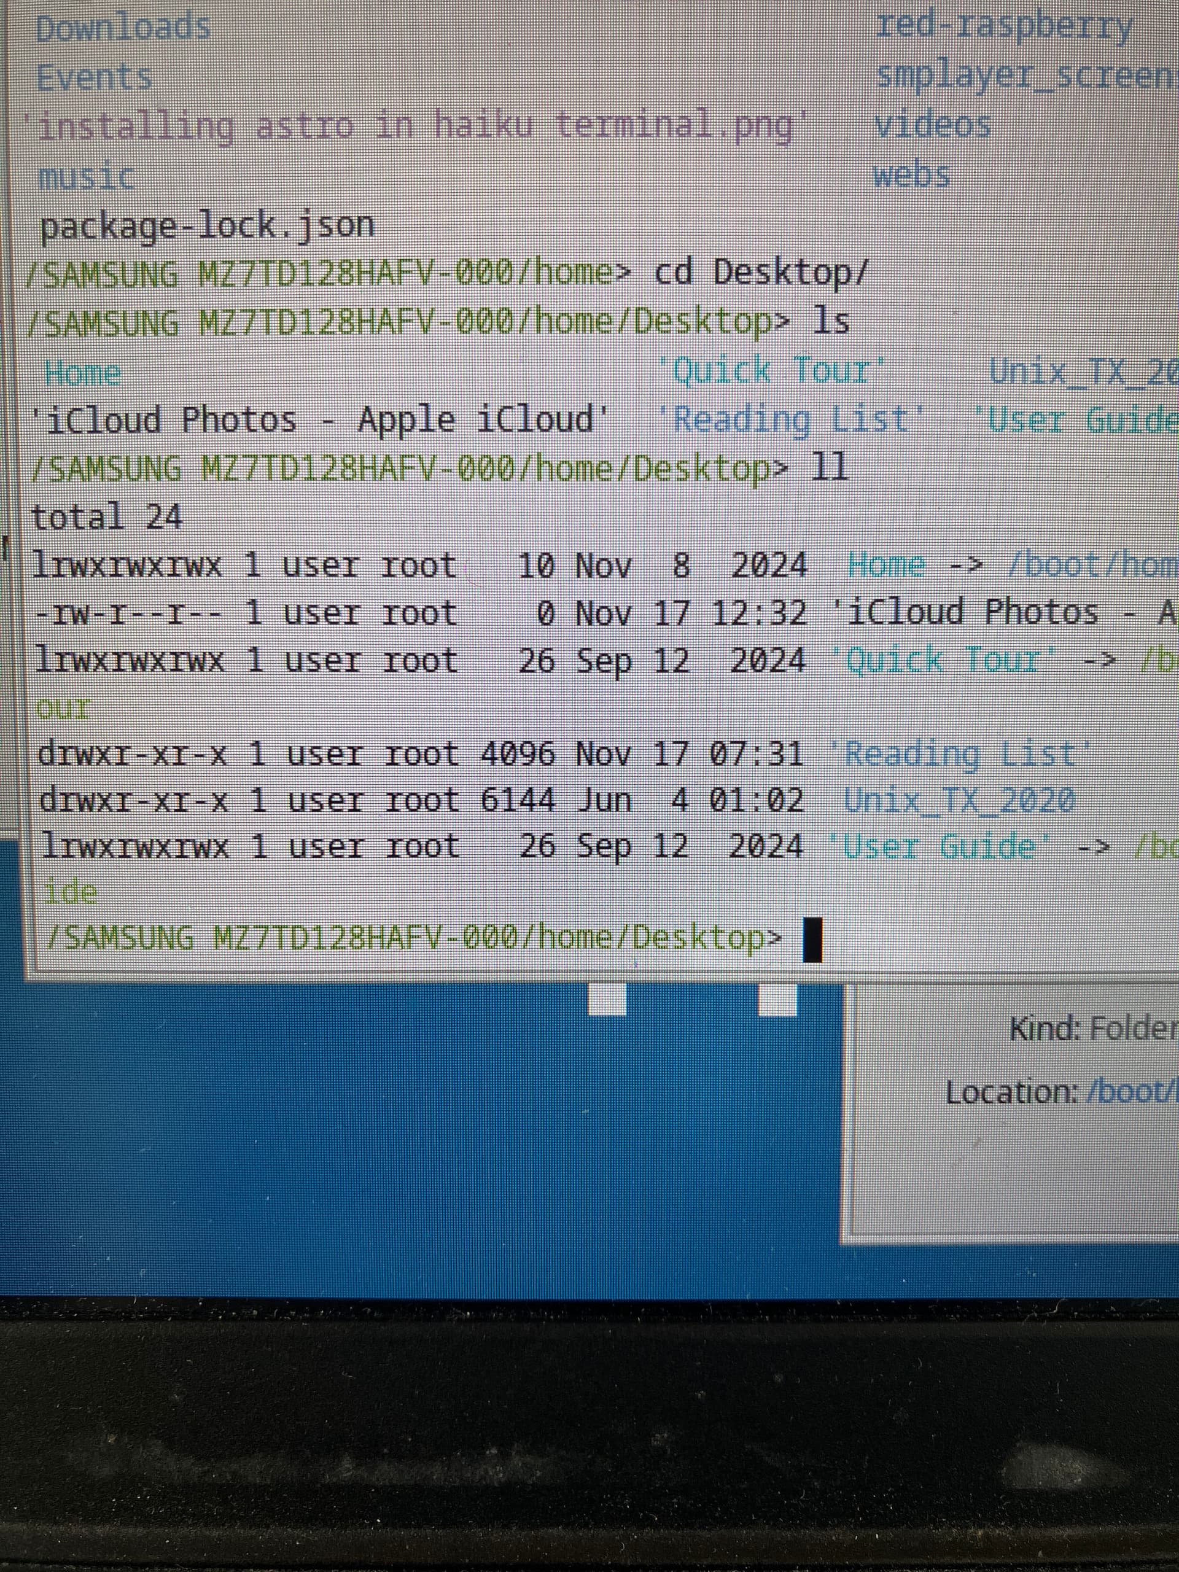The image size is (1179, 1572).
Task: Click the 'total 24' output line
Action: click(x=107, y=516)
